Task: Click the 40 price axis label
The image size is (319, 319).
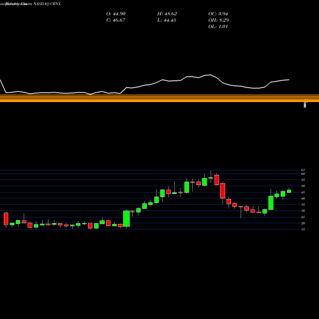Action: [x=303, y=198]
